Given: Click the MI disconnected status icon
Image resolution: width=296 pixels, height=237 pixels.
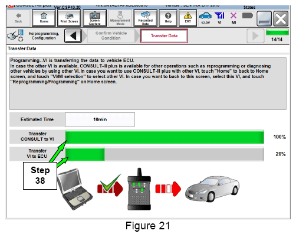Looking at the screenshot, I should (x=233, y=18).
